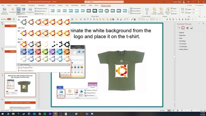Open the Picture Border dropdown

pyautogui.click(x=136, y=8)
